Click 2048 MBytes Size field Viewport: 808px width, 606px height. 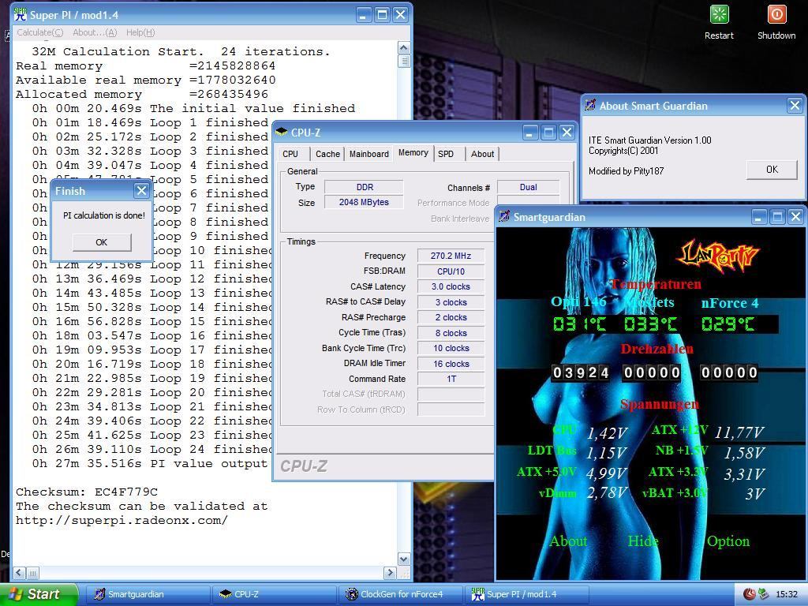pos(364,202)
